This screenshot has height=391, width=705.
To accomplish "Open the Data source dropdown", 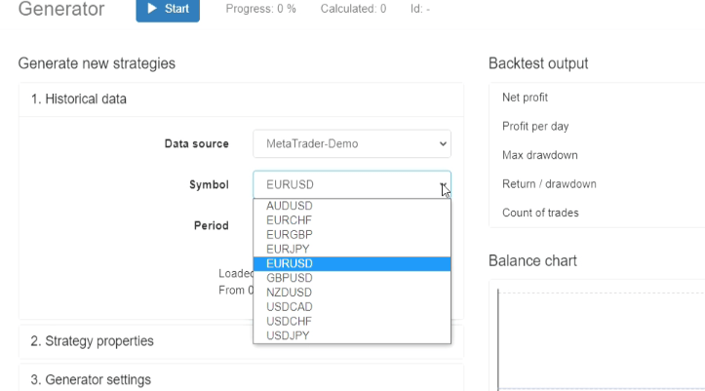I will pos(351,143).
